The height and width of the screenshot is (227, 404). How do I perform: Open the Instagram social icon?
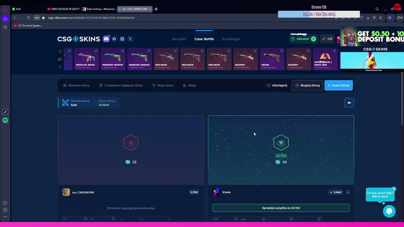tap(122, 39)
